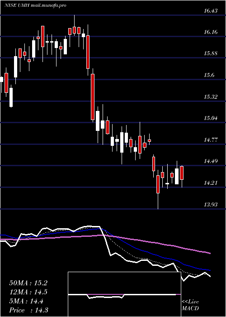Image resolution: width=226 pixels, height=317 pixels.
Task: Click the 5MA : 14.4 readout
Action: (26, 301)
